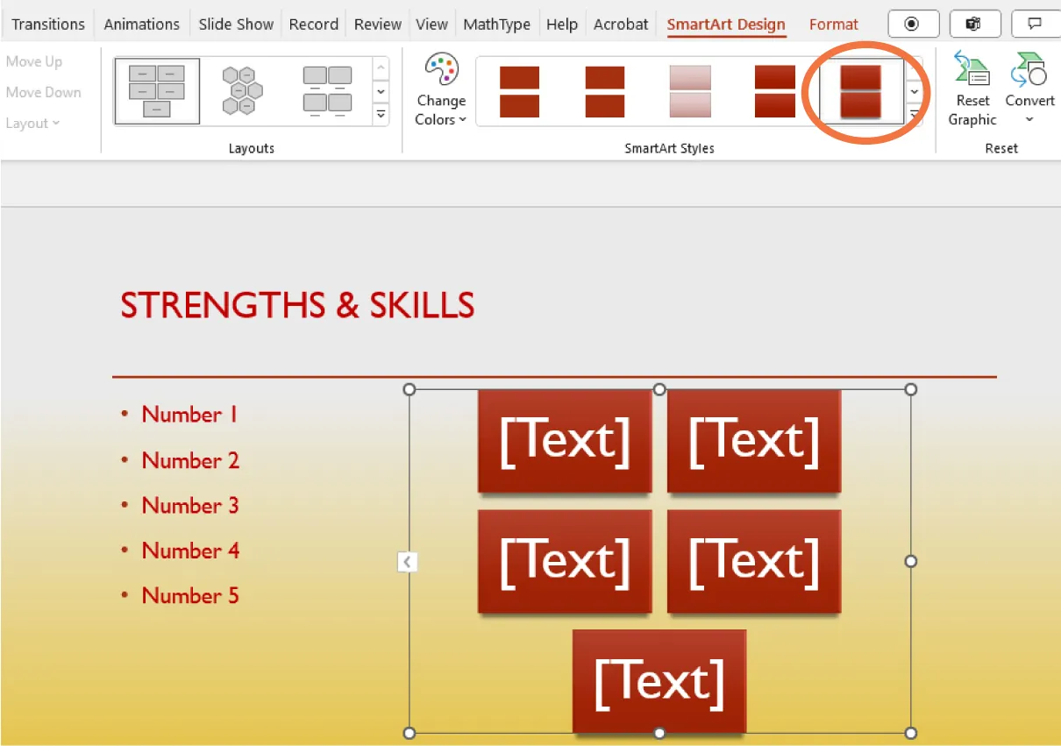Collapse the SmartArt text pane with the chevron
Image resolution: width=1061 pixels, height=746 pixels.
tap(408, 562)
